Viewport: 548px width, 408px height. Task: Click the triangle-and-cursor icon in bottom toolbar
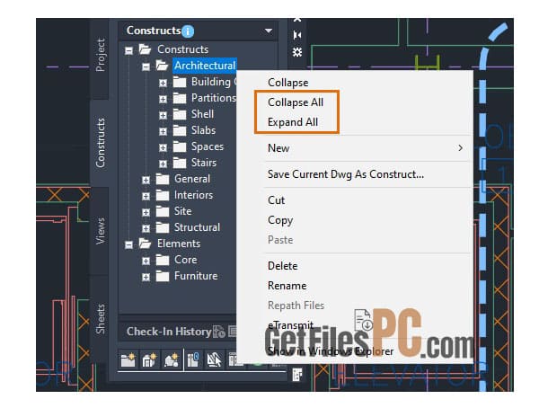click(214, 359)
